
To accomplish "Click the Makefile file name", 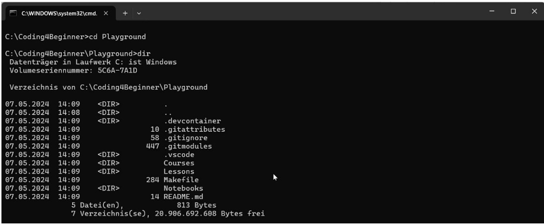I will pyautogui.click(x=181, y=180).
